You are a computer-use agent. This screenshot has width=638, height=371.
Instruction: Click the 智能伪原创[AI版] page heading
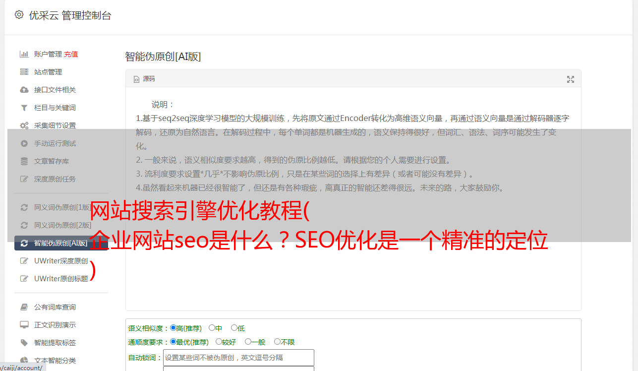click(163, 57)
